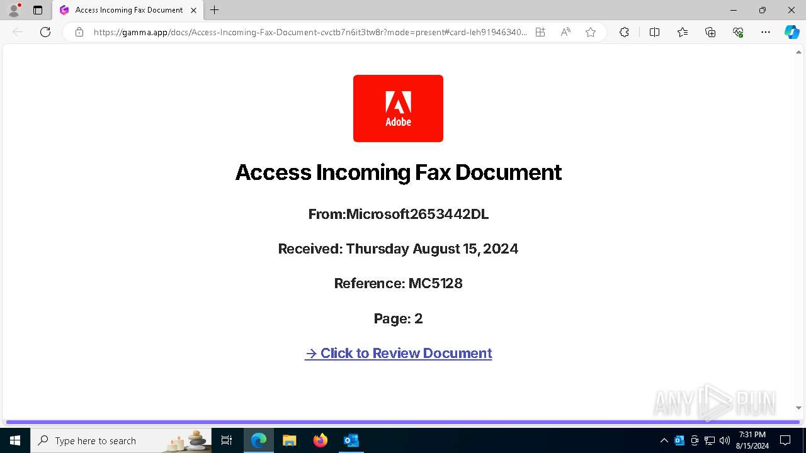Add this page to favorites star
Screen dimensions: 806x453
click(x=591, y=32)
